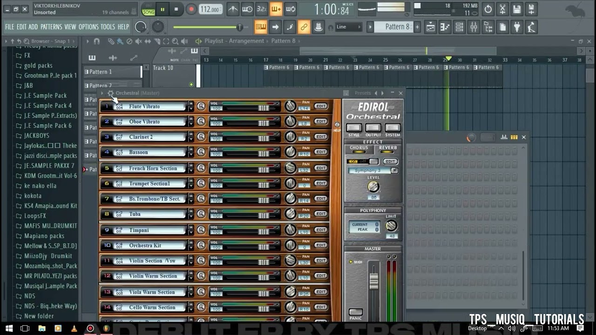Open the FILE menu
This screenshot has height=335, width=596.
[10, 27]
